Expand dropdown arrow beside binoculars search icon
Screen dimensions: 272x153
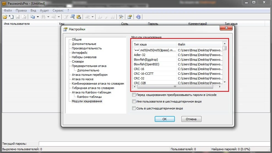pyautogui.click(x=48, y=17)
